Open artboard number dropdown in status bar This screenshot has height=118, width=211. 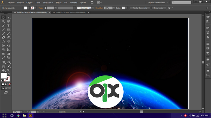[x=38, y=112]
